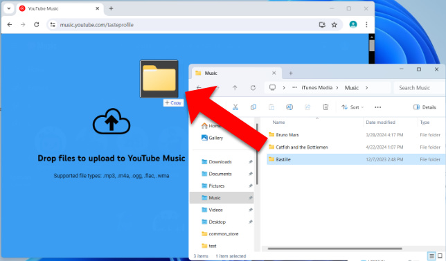Open a new Chrome tab

[x=111, y=8]
